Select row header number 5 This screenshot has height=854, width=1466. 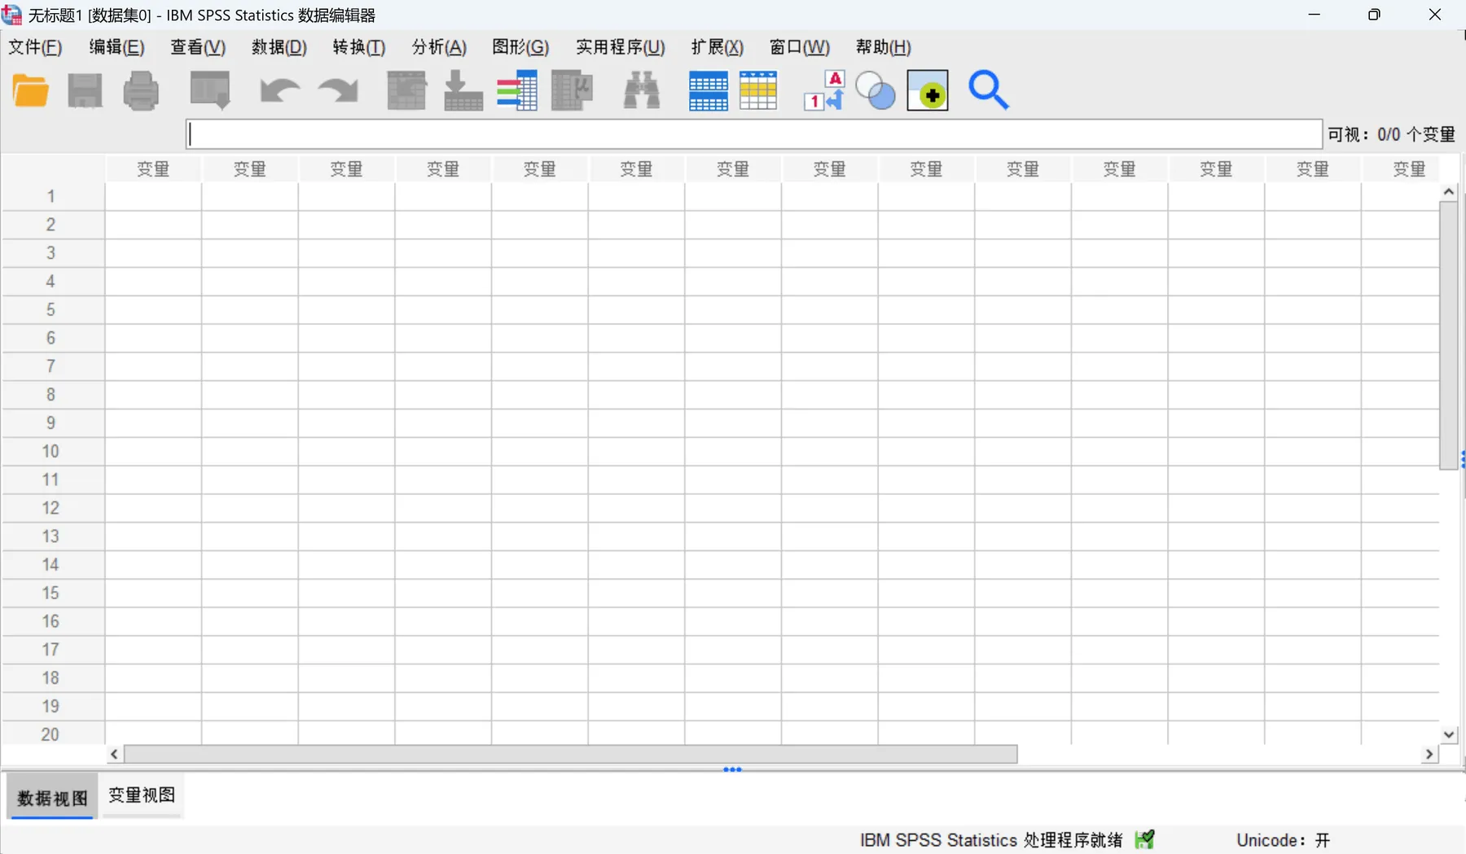click(x=50, y=309)
